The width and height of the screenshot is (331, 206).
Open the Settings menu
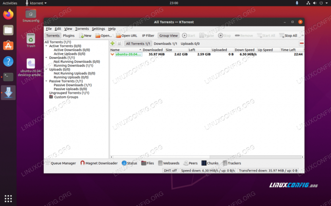coord(98,29)
